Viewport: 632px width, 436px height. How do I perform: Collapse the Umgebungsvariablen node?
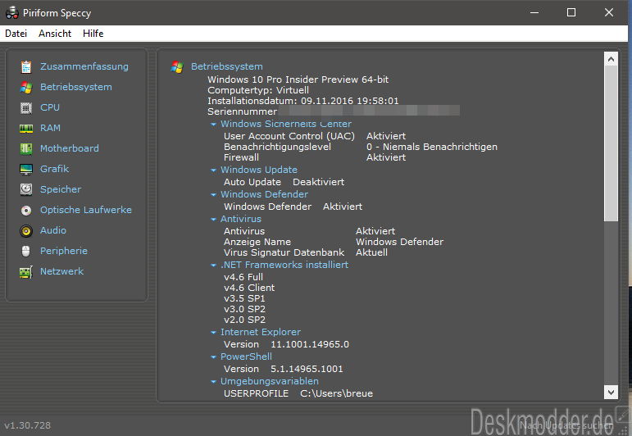pyautogui.click(x=214, y=382)
